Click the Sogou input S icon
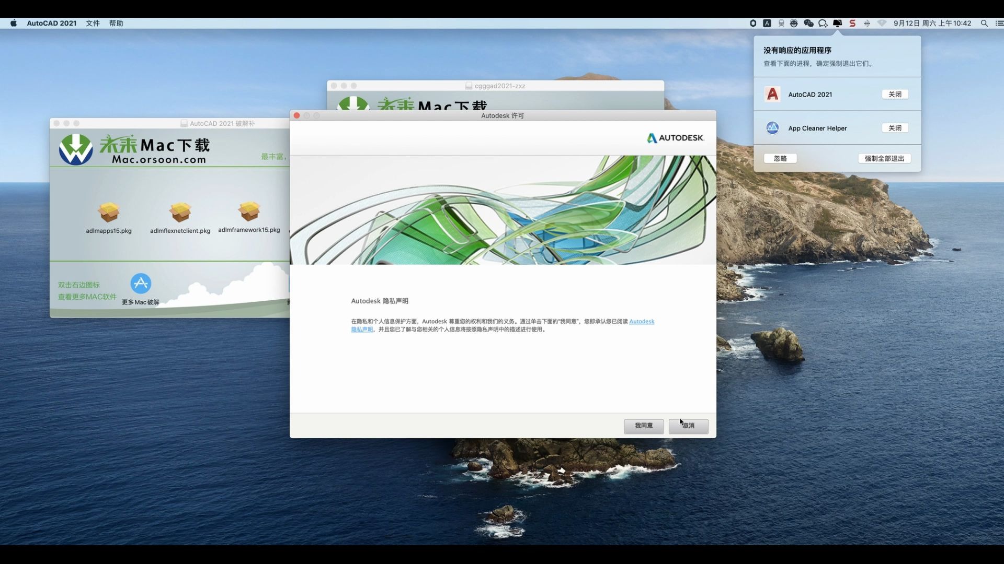 (x=852, y=23)
